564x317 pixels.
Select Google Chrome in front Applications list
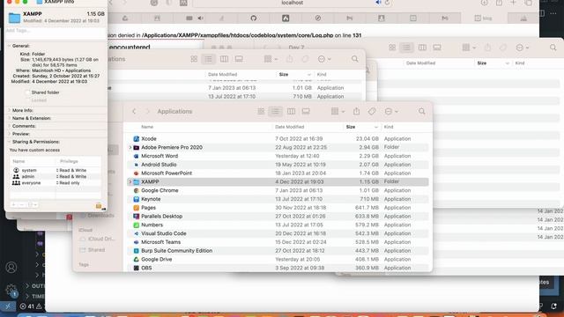click(278, 190)
